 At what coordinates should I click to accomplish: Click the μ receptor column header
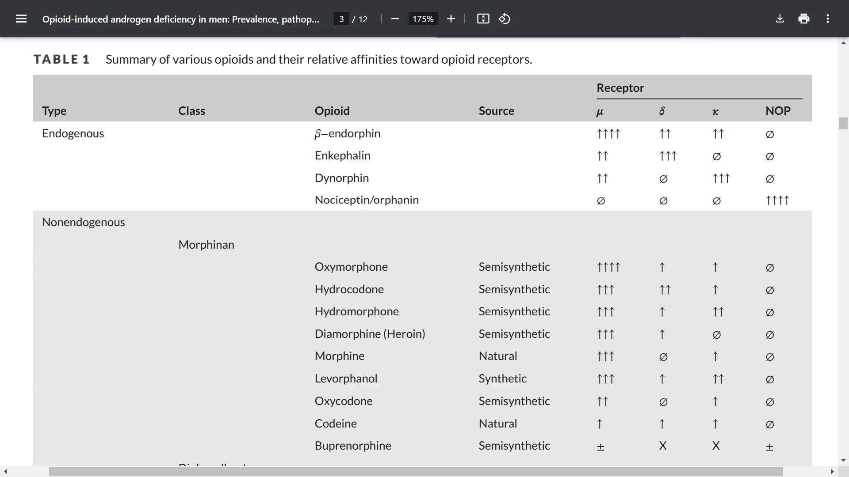pos(600,112)
